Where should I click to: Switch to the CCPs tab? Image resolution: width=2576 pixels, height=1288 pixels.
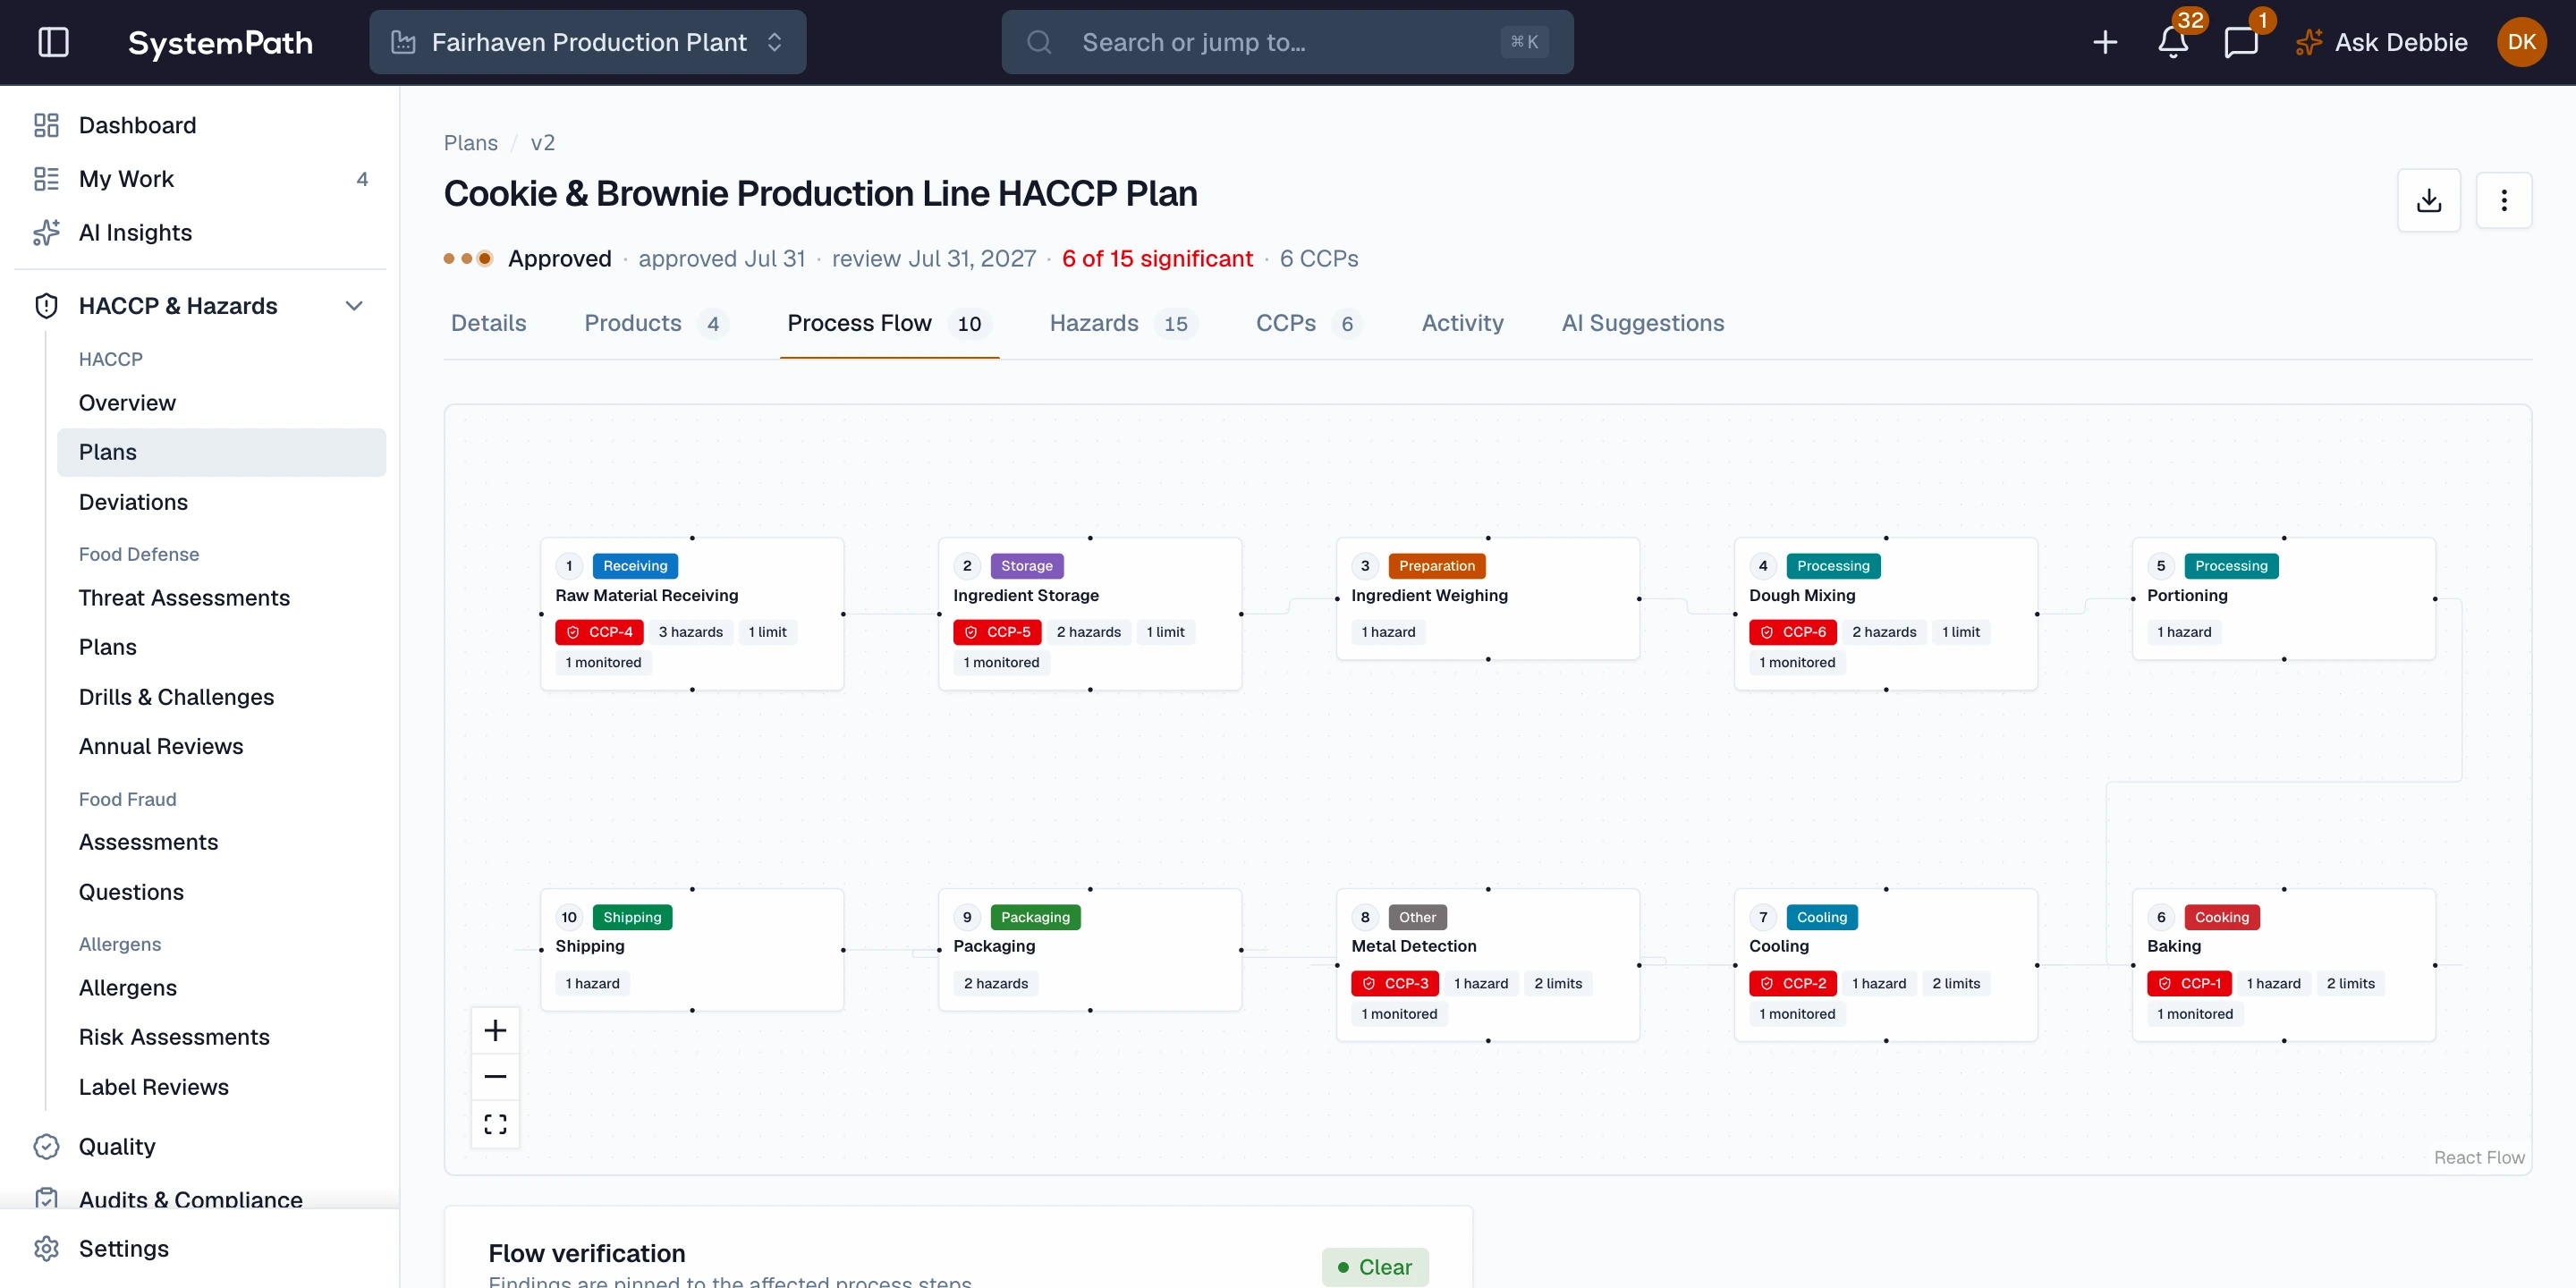[1308, 323]
